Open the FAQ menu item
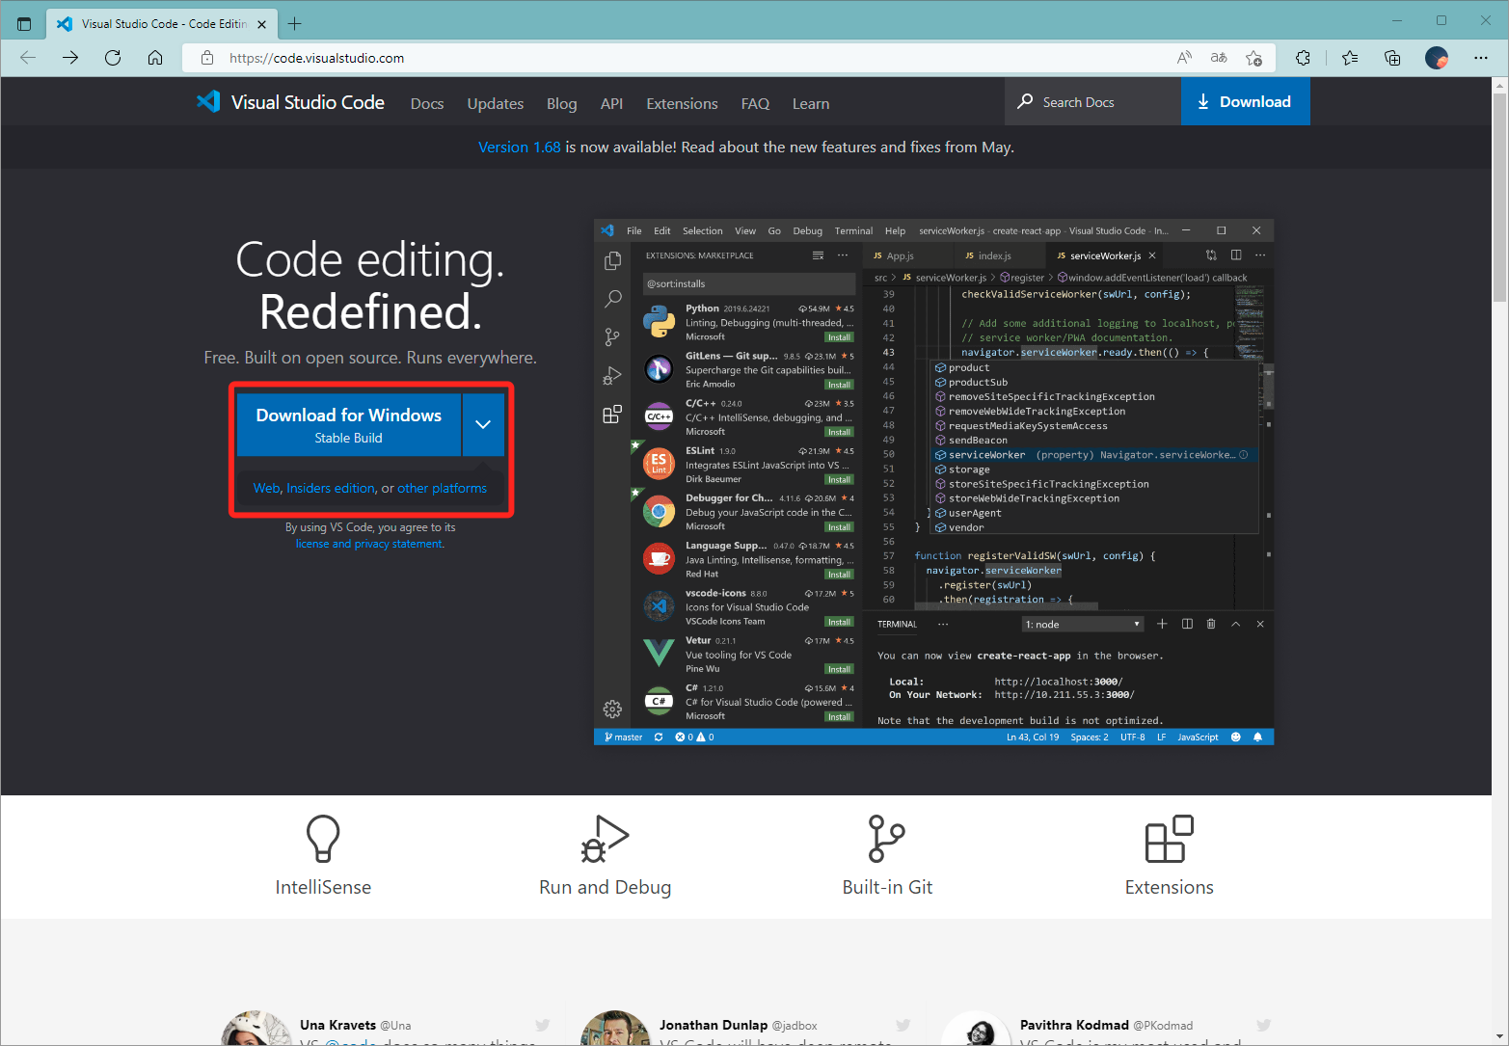This screenshot has width=1509, height=1046. tap(755, 103)
